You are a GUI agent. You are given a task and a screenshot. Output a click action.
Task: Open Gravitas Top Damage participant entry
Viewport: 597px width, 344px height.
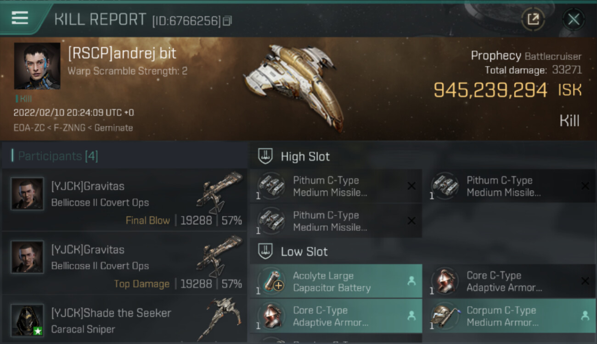pyautogui.click(x=124, y=264)
